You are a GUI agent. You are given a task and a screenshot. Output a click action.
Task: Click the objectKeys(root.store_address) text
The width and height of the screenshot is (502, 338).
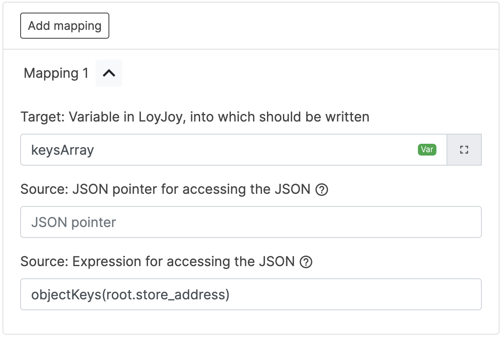[x=130, y=295]
